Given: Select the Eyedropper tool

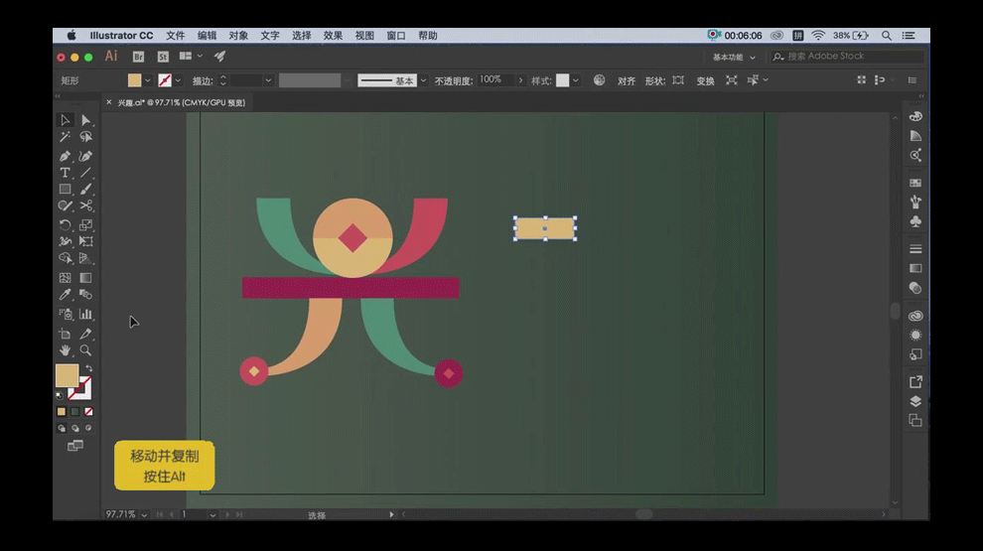Looking at the screenshot, I should pyautogui.click(x=65, y=295).
